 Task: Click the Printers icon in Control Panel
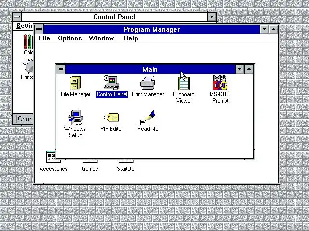[x=28, y=69]
